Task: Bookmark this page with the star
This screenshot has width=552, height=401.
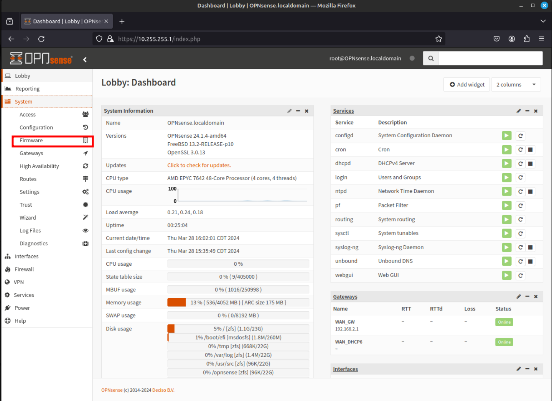Action: pyautogui.click(x=439, y=39)
